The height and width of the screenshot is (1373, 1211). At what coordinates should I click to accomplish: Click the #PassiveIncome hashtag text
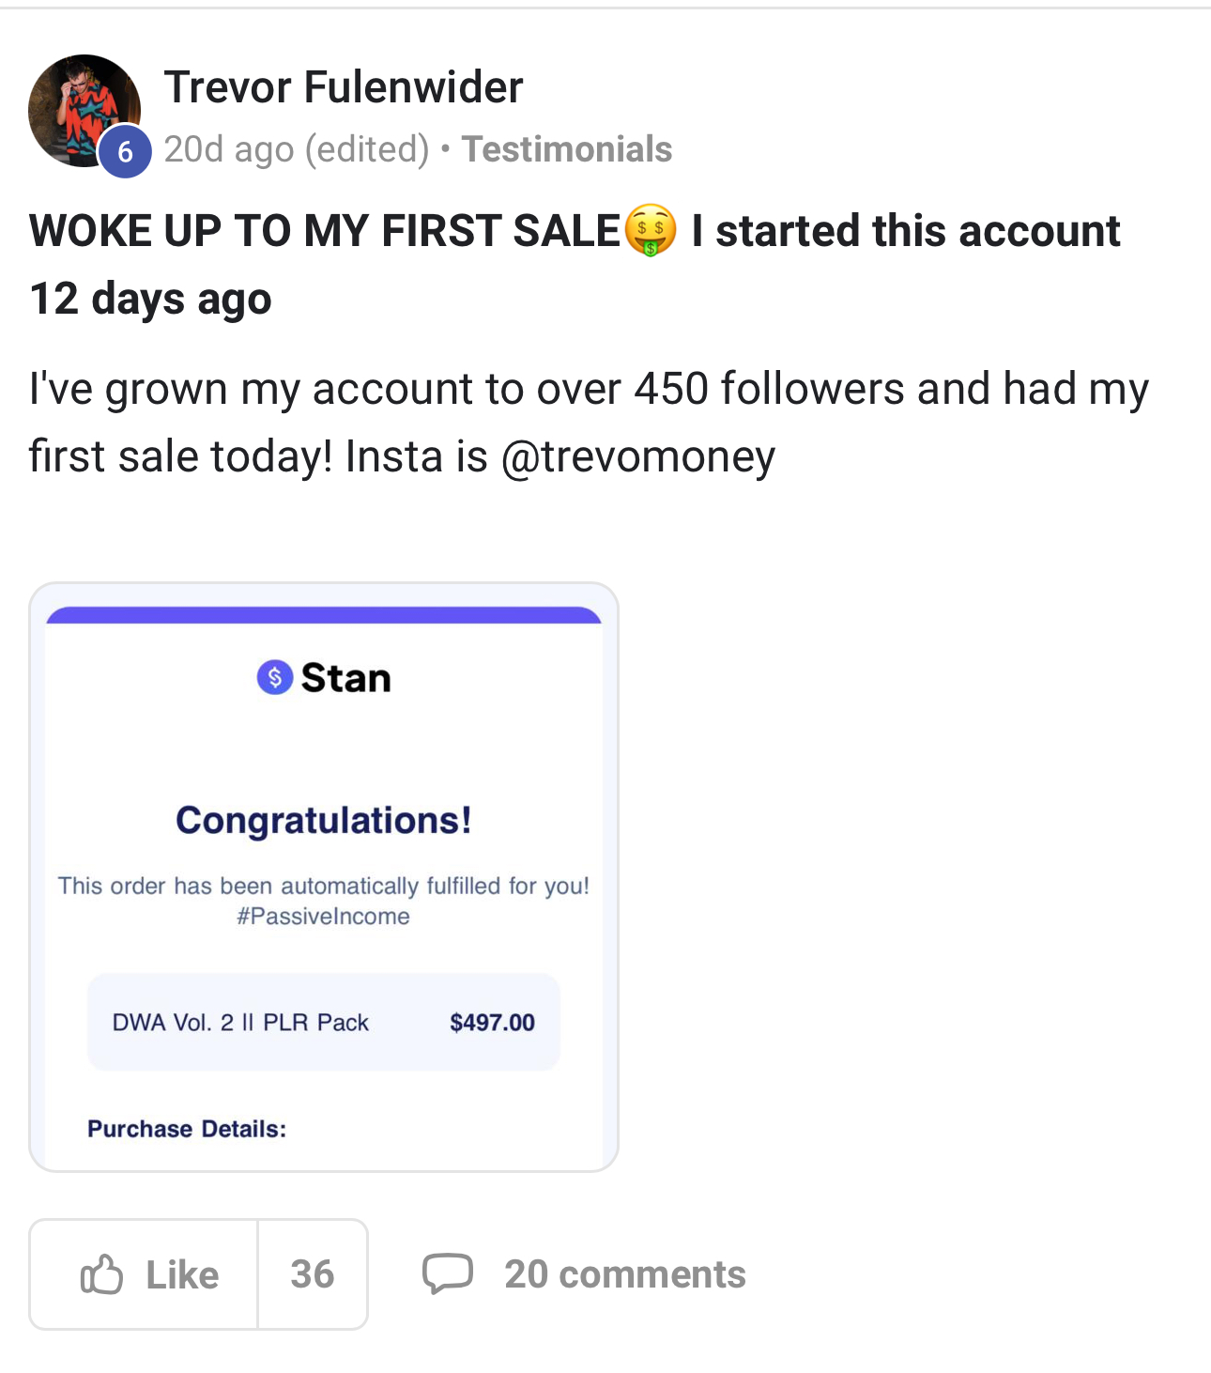pyautogui.click(x=323, y=917)
